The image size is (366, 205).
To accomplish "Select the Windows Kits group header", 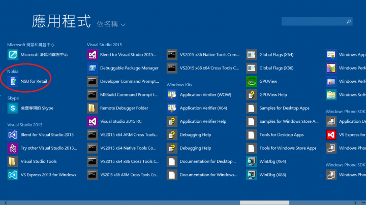I will (x=179, y=85).
